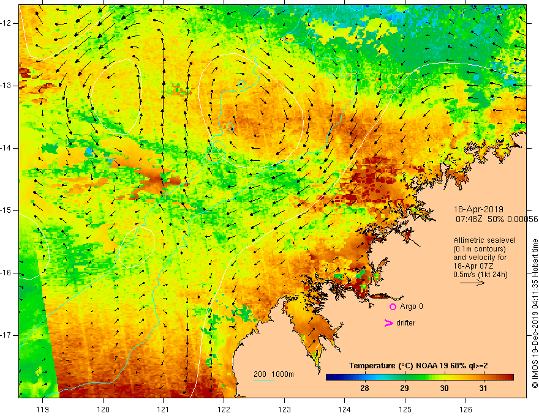Click the '18-Apr 07Z' caption line
The width and height of the screenshot is (539, 416).
click(x=473, y=266)
